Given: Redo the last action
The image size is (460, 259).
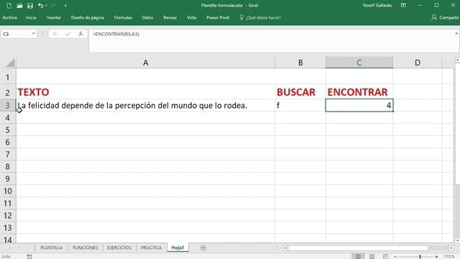Looking at the screenshot, I should (x=53, y=6).
